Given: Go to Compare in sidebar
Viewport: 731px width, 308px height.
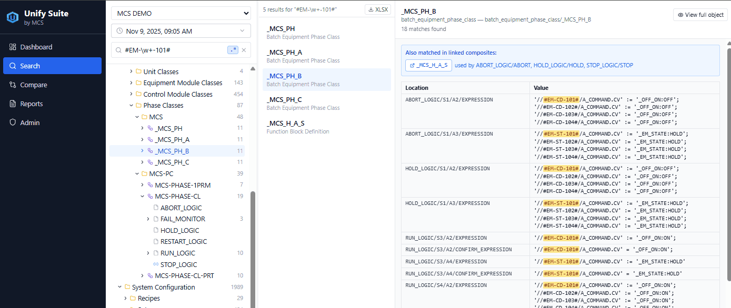Looking at the screenshot, I should (52, 85).
